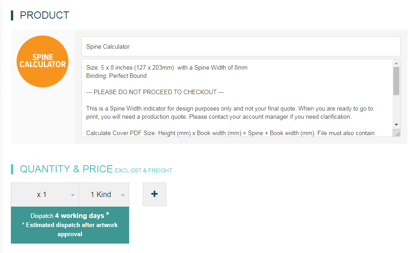The image size is (412, 253).
Task: Click the quantity dropdown caret arrow
Action: tap(72, 195)
